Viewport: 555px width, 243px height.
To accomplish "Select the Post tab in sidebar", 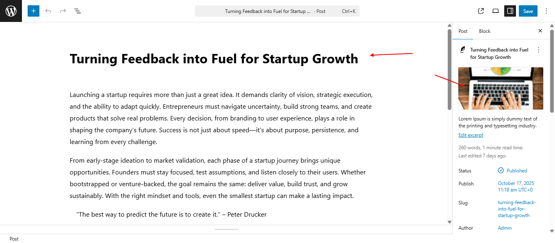I will [463, 31].
